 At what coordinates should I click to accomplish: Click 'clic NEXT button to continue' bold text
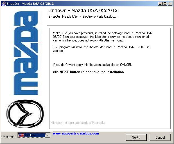tap(88, 72)
